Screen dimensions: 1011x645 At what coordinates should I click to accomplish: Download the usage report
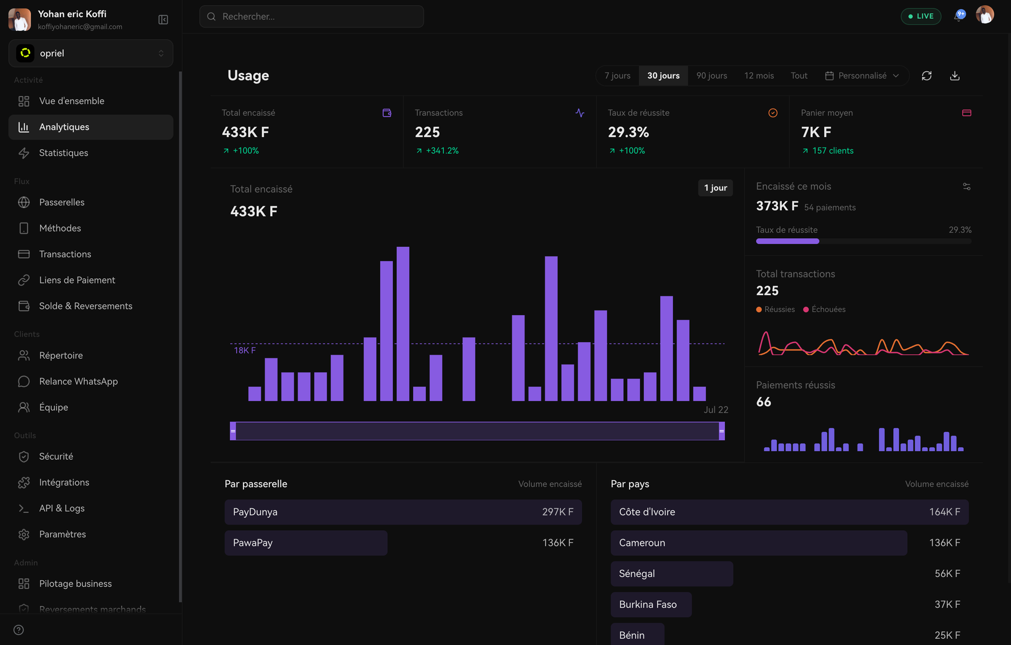click(x=955, y=76)
